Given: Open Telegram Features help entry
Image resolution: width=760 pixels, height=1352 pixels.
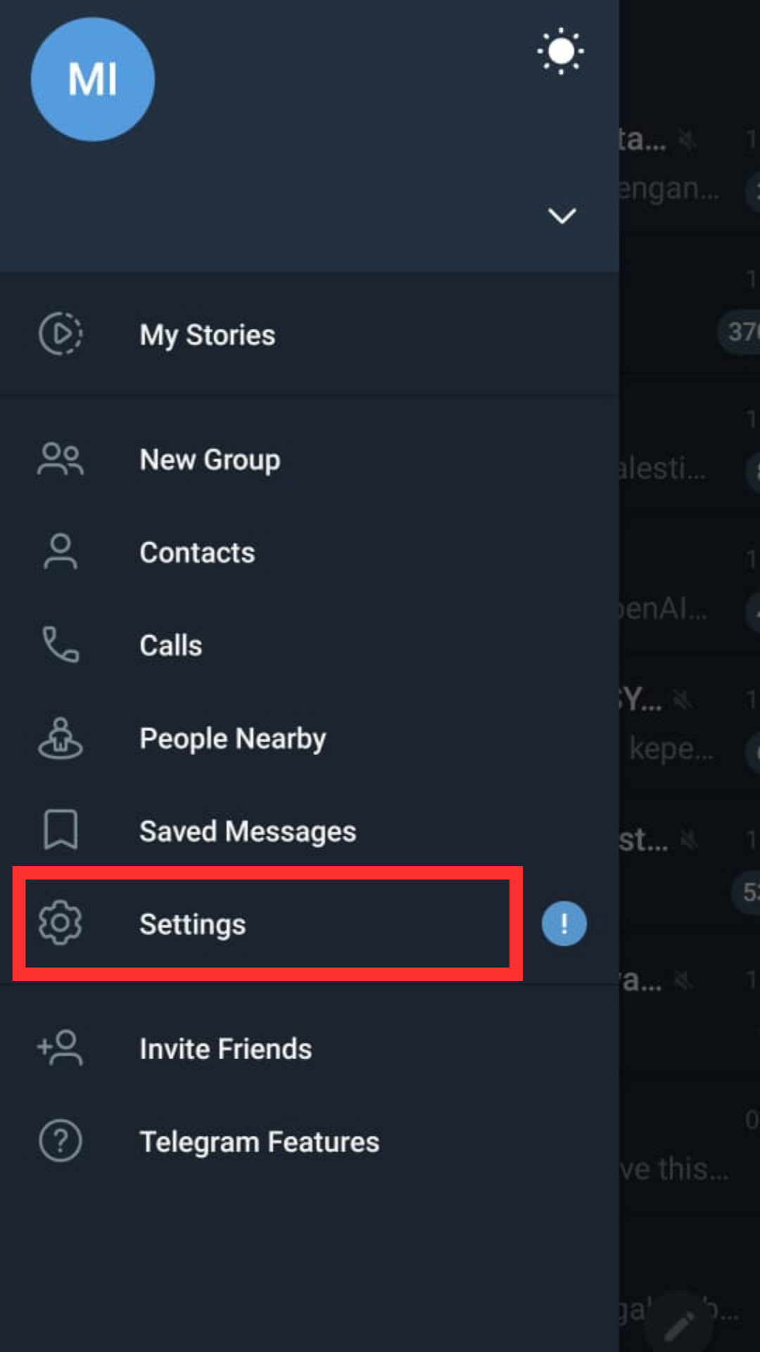Looking at the screenshot, I should (259, 1141).
